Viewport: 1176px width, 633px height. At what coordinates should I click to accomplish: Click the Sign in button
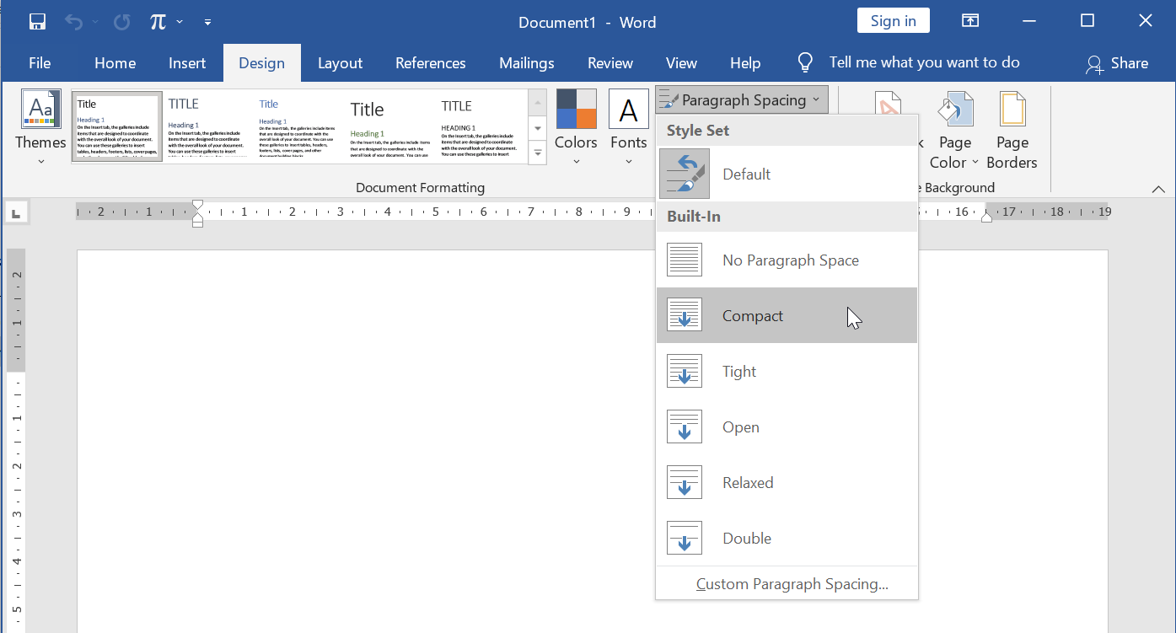click(x=893, y=21)
